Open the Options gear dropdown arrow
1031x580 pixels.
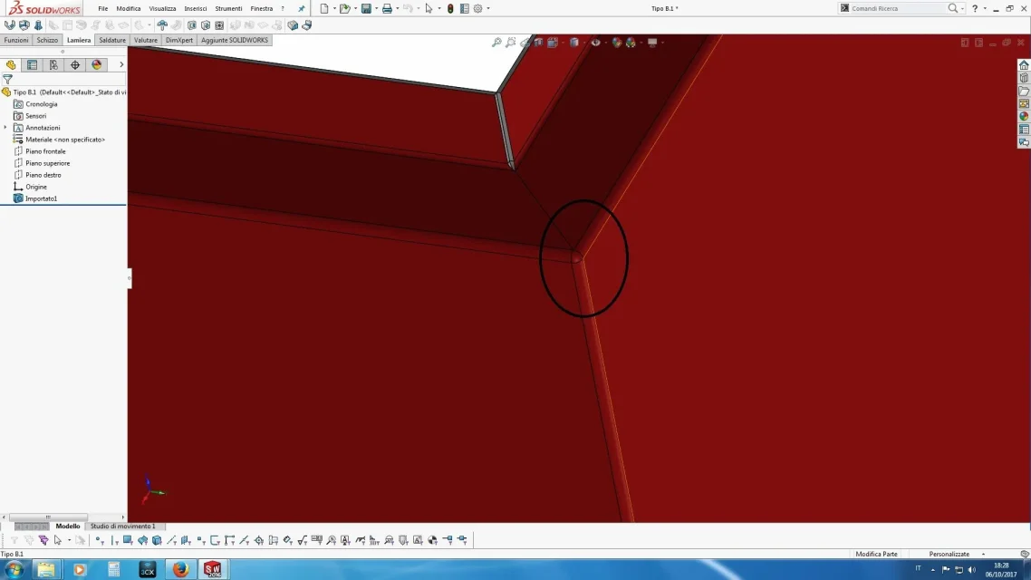coord(488,8)
